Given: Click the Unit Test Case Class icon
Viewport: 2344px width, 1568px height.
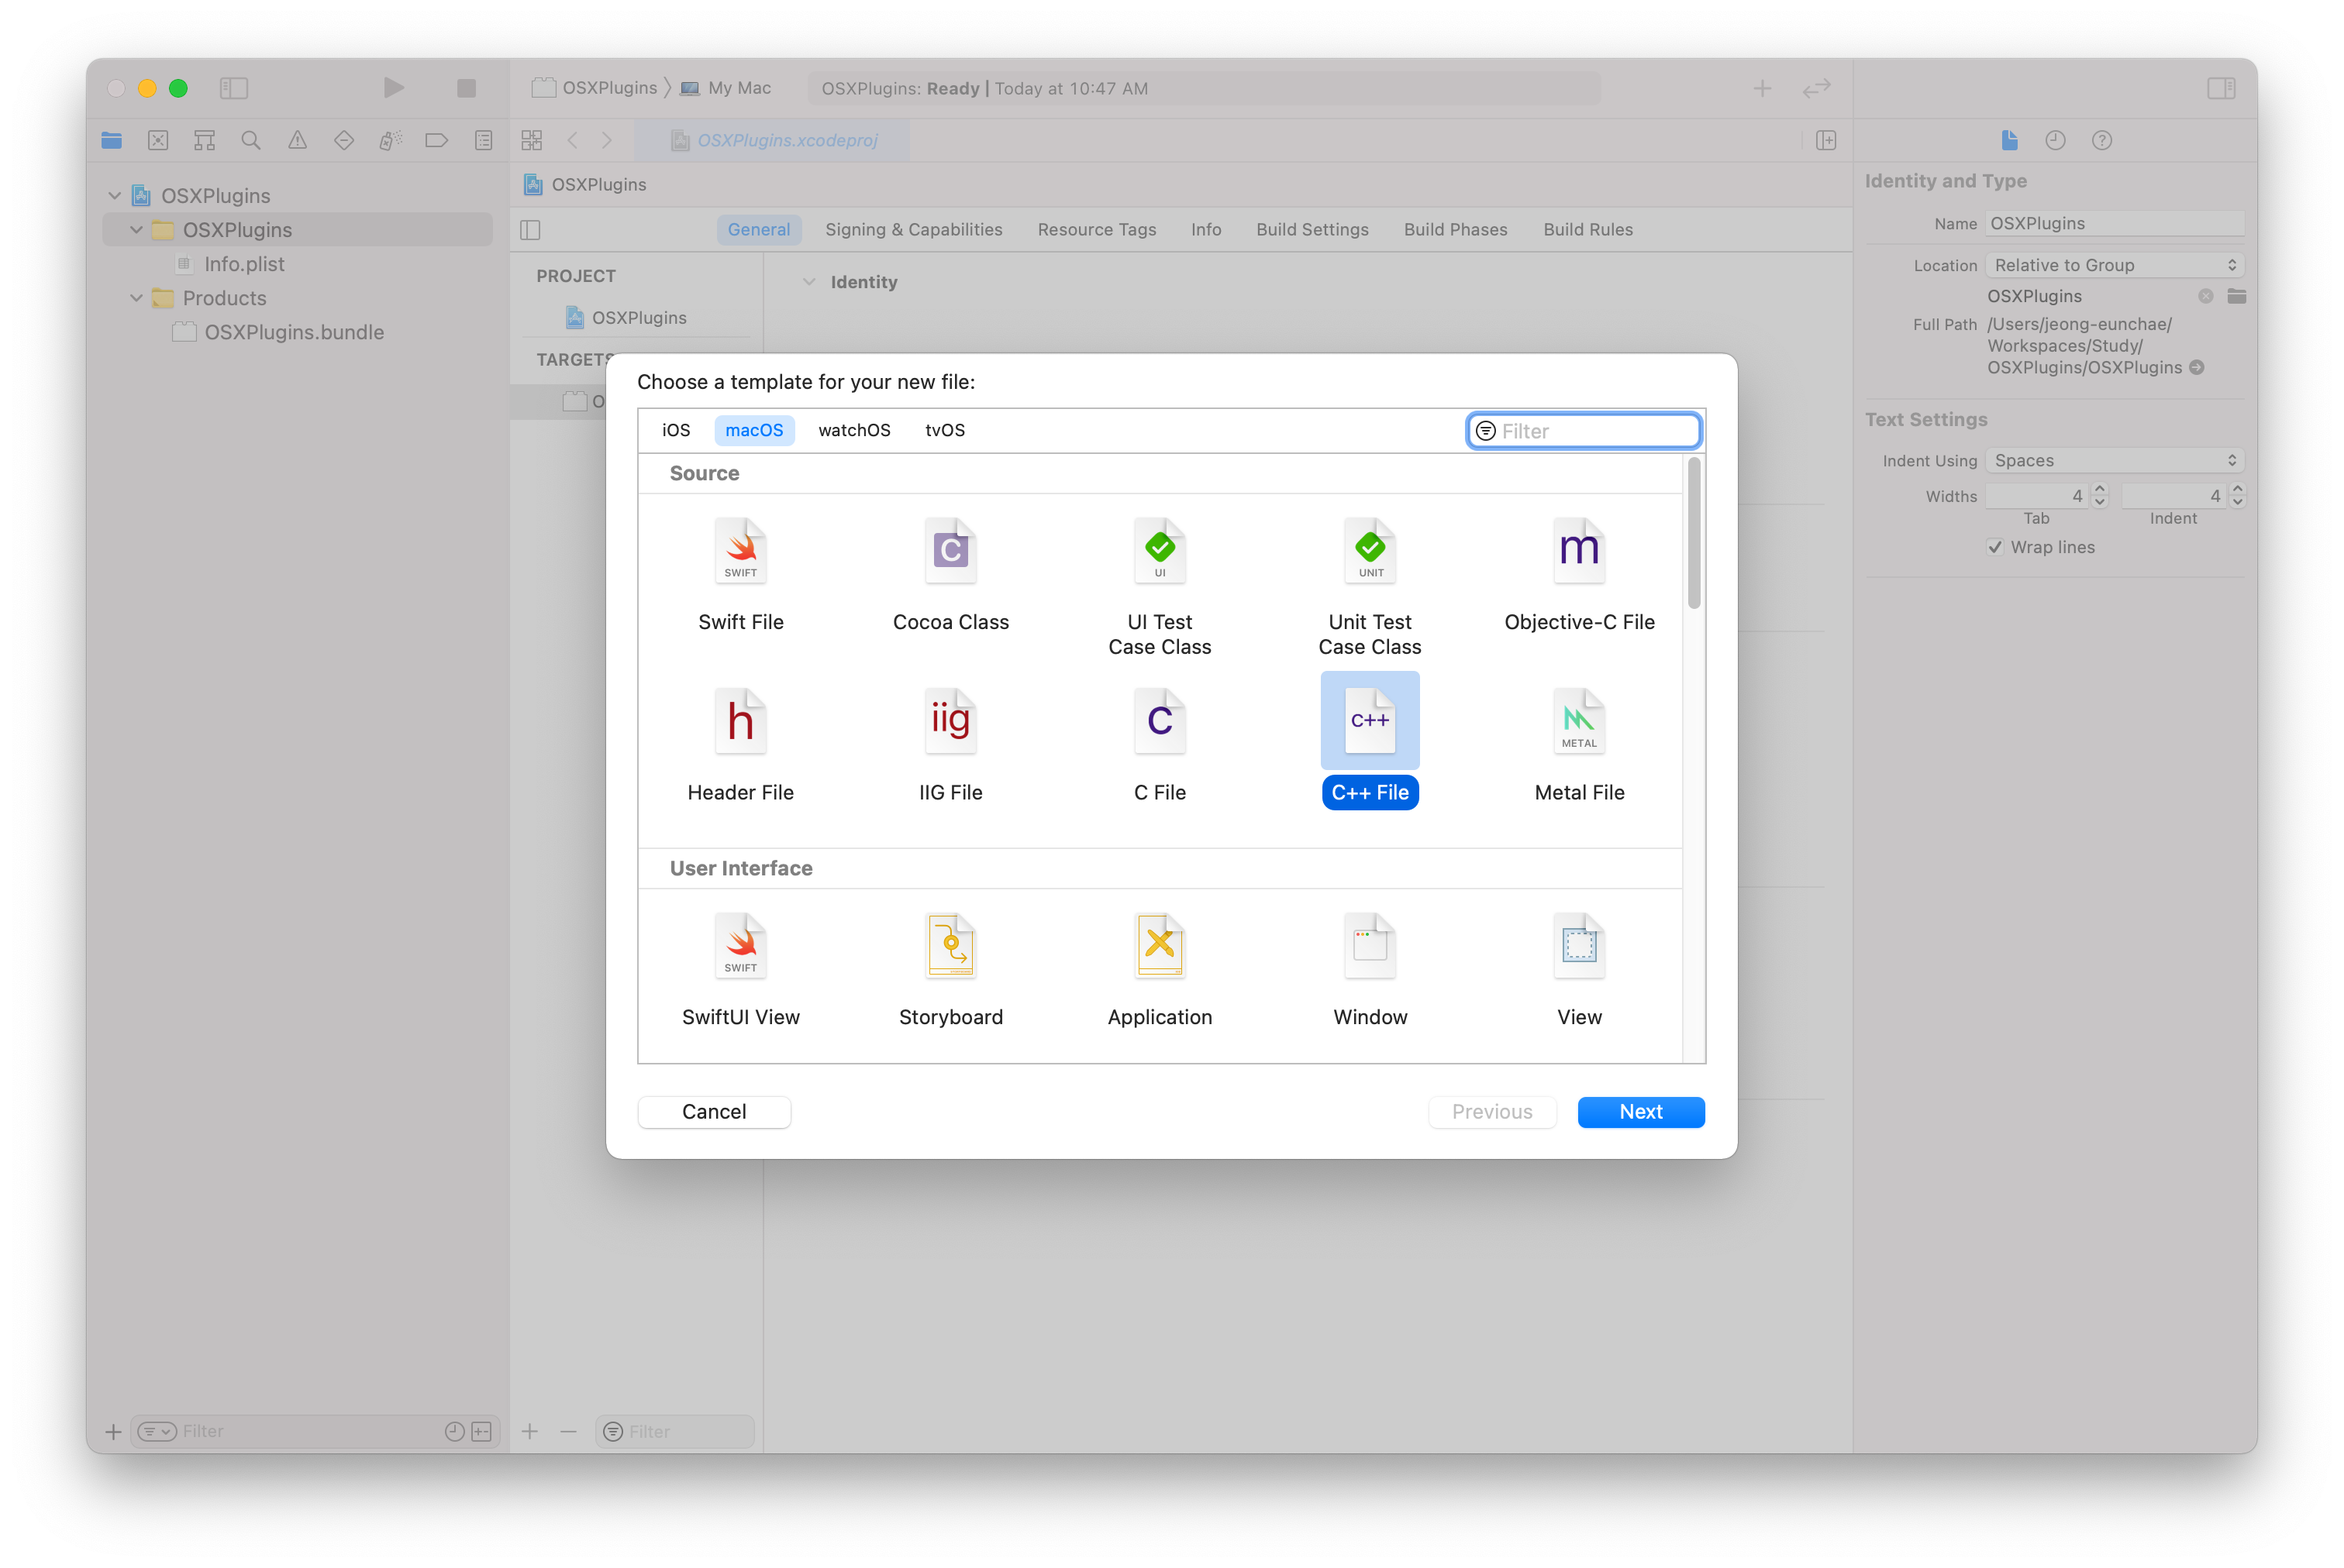Looking at the screenshot, I should (x=1370, y=551).
